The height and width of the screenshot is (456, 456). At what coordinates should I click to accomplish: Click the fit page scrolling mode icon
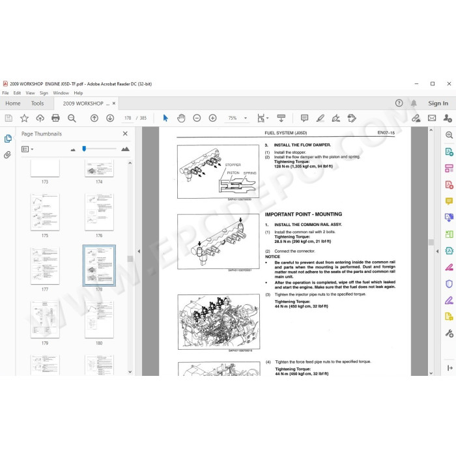click(x=261, y=118)
